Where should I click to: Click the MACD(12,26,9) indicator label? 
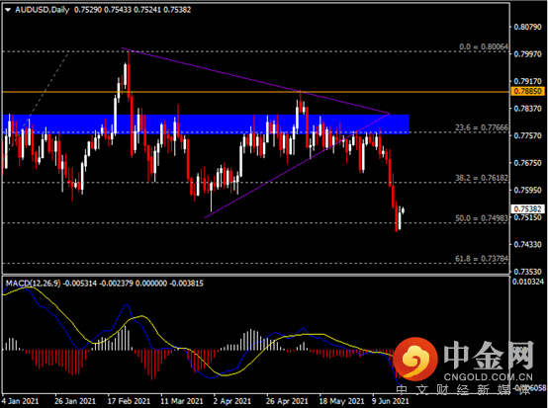34,284
